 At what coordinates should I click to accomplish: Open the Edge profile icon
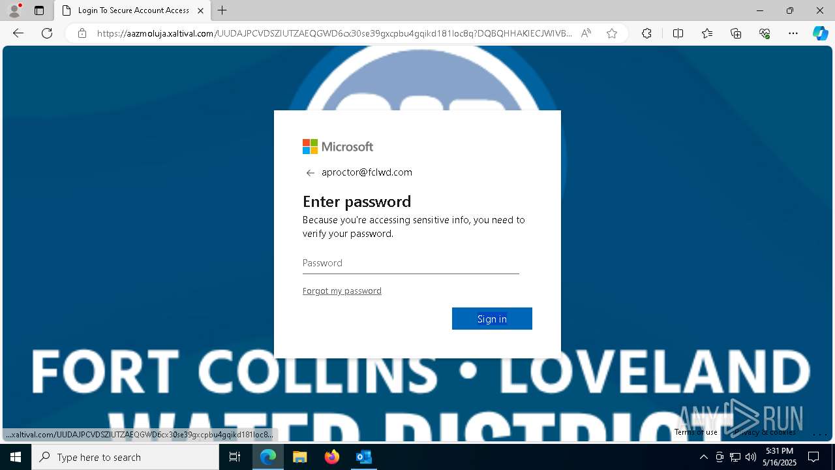(x=14, y=10)
